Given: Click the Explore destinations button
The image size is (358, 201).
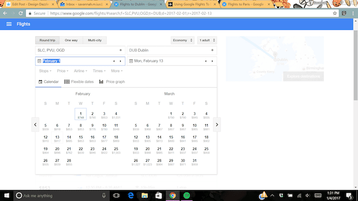Looking at the screenshot, I should 303,76.
